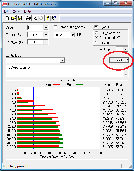Open the File menu
The image size is (134, 171).
click(x=7, y=11)
